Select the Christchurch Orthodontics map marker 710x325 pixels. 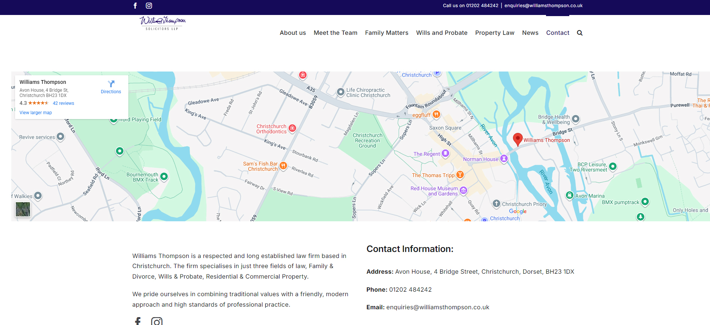292,128
